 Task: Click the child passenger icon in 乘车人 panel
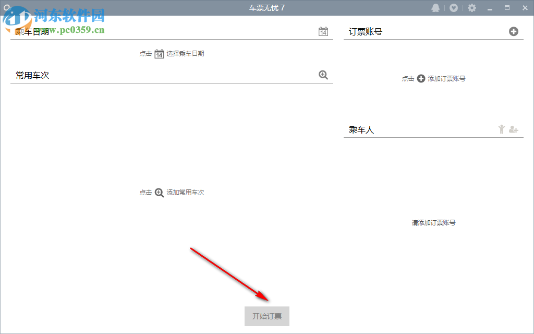502,129
